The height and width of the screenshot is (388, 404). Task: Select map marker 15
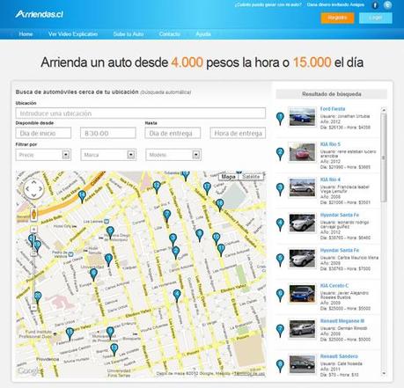click(x=70, y=333)
